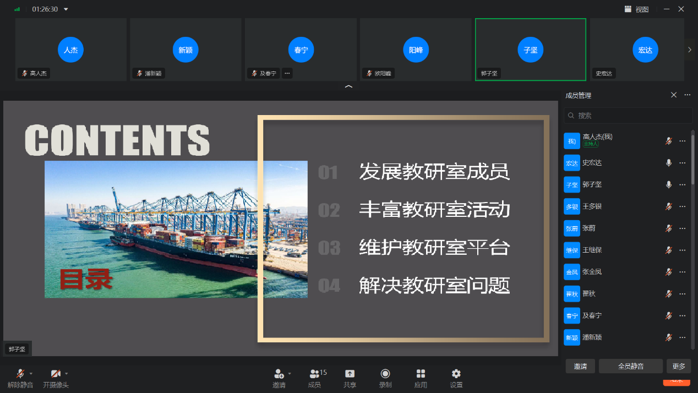Open the 应用 apps icon

click(x=421, y=374)
